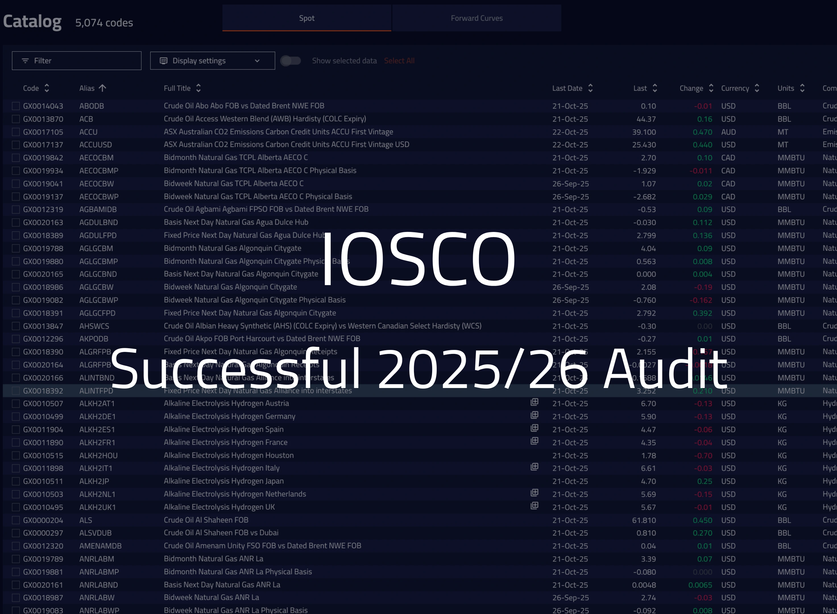This screenshot has height=614, width=837.
Task: Open copy icon for Hydrogen Austria row
Action: (534, 402)
